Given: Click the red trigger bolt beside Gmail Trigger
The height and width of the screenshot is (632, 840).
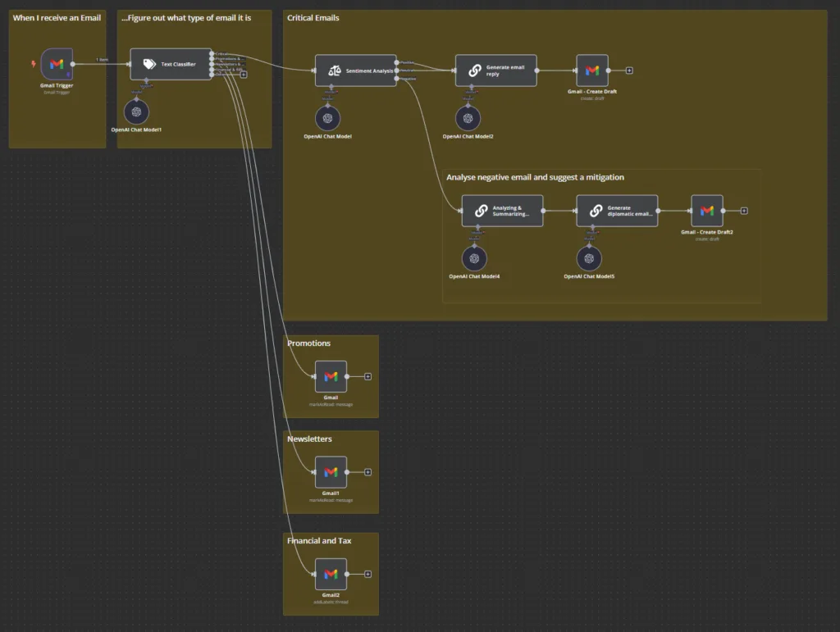Looking at the screenshot, I should (33, 64).
